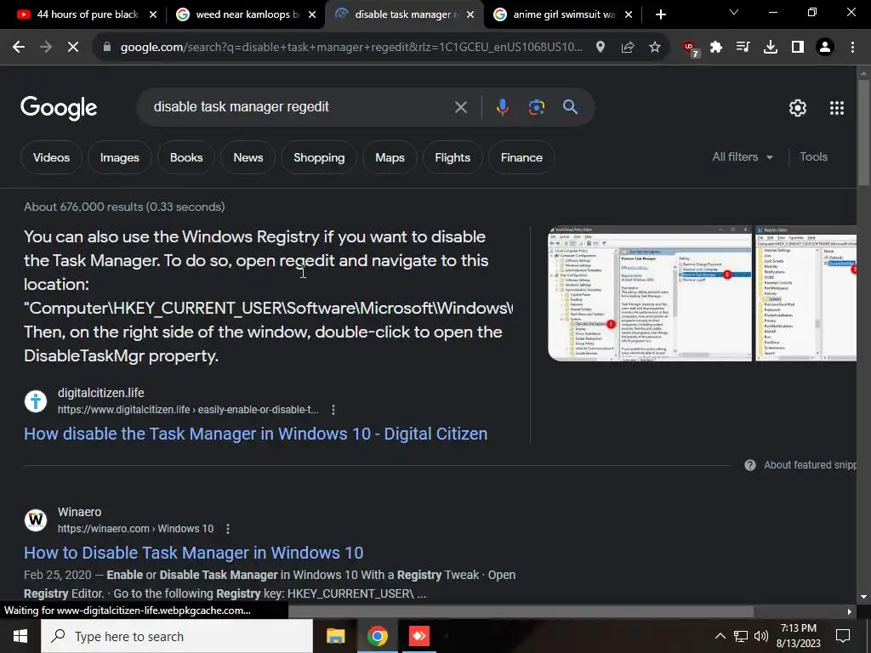Open more options for Winaero result
The image size is (871, 653).
click(x=228, y=529)
